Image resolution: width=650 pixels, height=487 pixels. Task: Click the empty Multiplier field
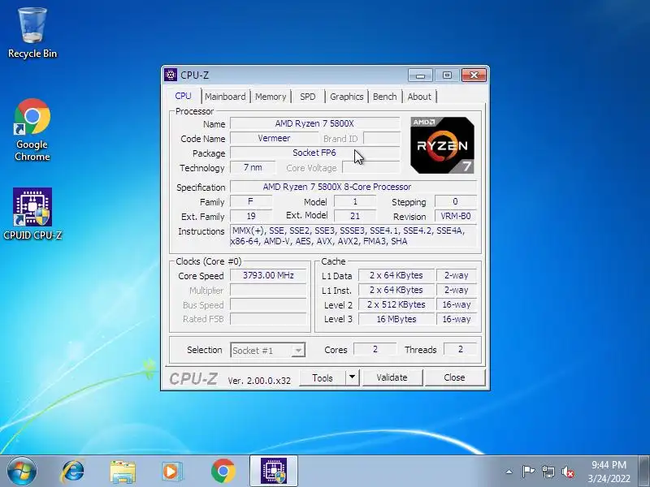268,290
